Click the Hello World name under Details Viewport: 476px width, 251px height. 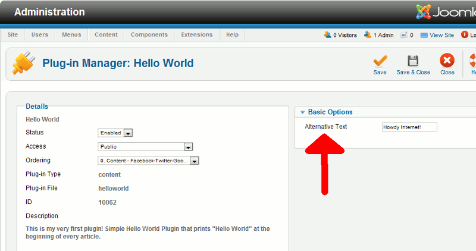click(42, 120)
